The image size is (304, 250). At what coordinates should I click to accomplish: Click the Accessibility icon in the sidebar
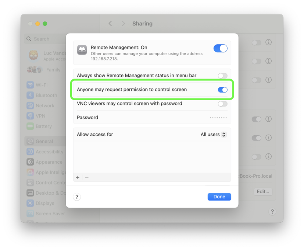tap(30, 152)
